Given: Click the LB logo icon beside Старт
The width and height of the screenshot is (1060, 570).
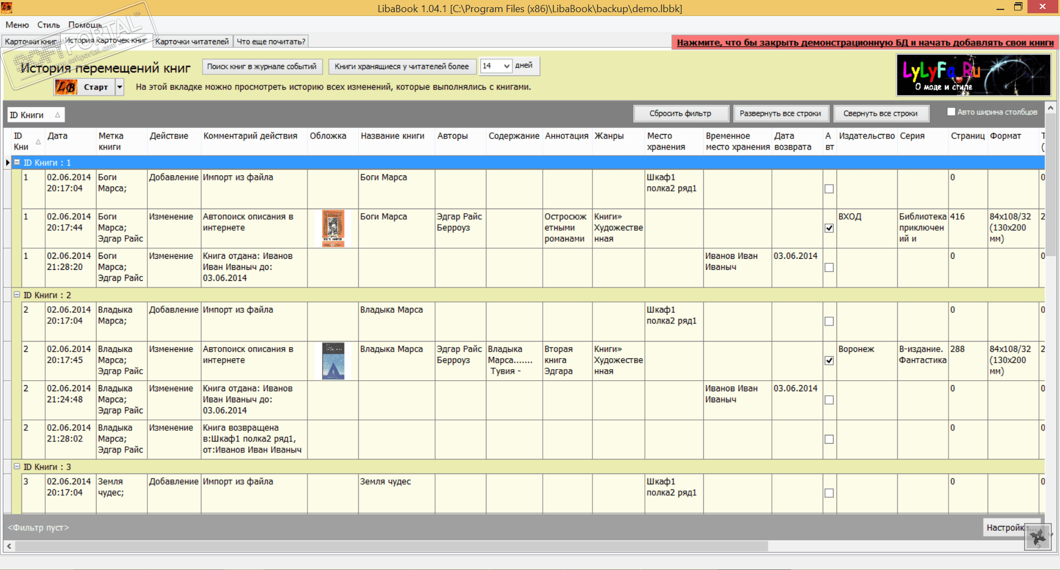Looking at the screenshot, I should pyautogui.click(x=66, y=87).
